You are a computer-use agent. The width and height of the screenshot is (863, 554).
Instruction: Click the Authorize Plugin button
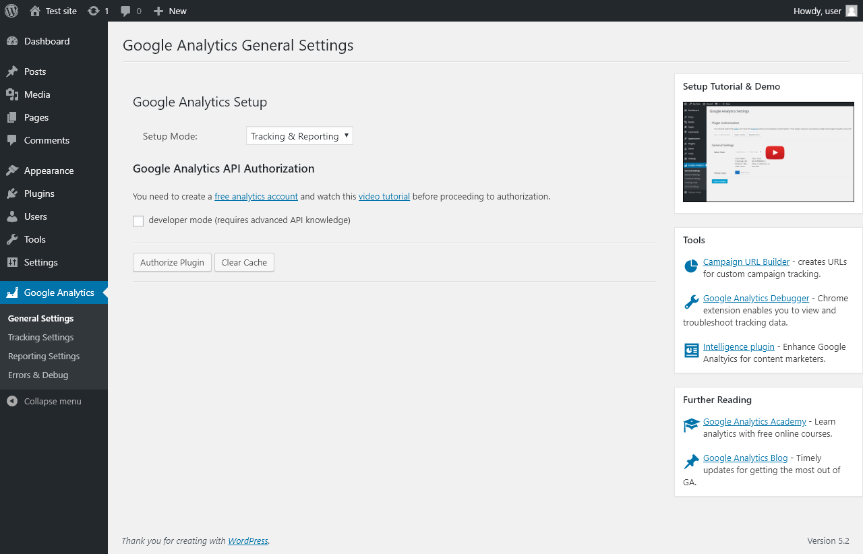click(x=173, y=262)
